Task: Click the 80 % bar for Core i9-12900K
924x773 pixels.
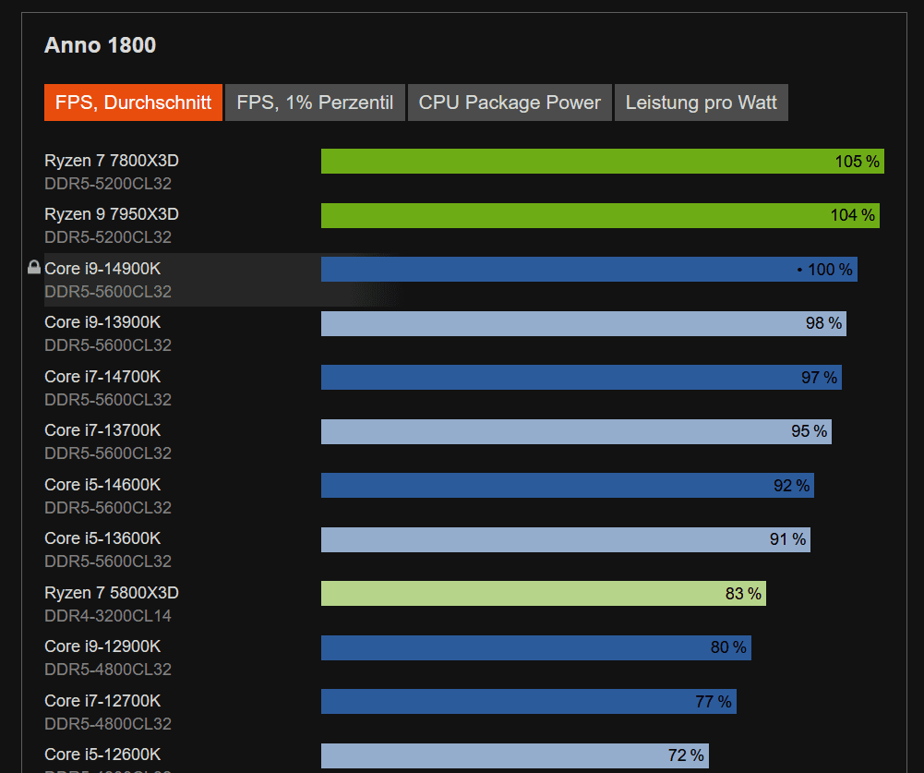Action: point(536,647)
